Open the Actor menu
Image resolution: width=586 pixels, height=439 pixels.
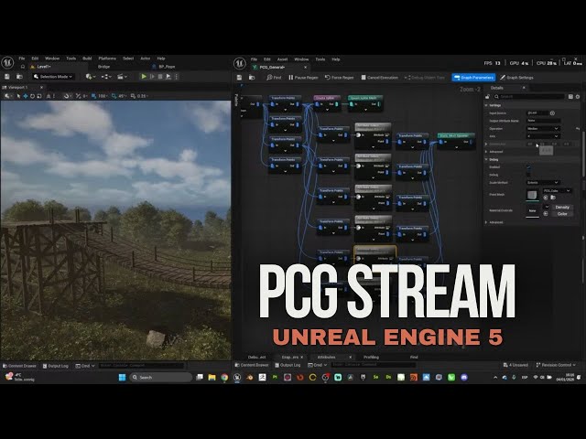click(x=145, y=59)
